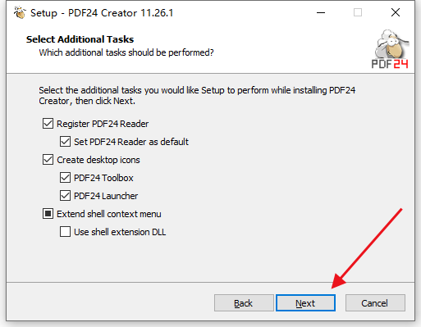Minimize the setup window
The height and width of the screenshot is (327, 421).
pos(321,12)
